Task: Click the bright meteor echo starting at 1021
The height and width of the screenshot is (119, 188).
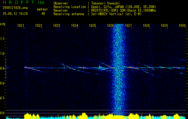Action: pyautogui.click(x=32, y=69)
